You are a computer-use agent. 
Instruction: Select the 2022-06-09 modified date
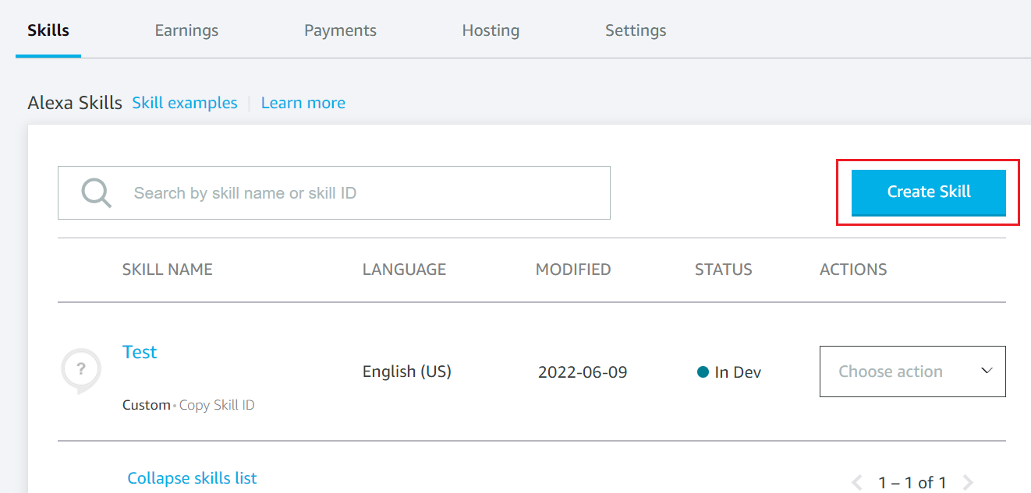(x=583, y=372)
